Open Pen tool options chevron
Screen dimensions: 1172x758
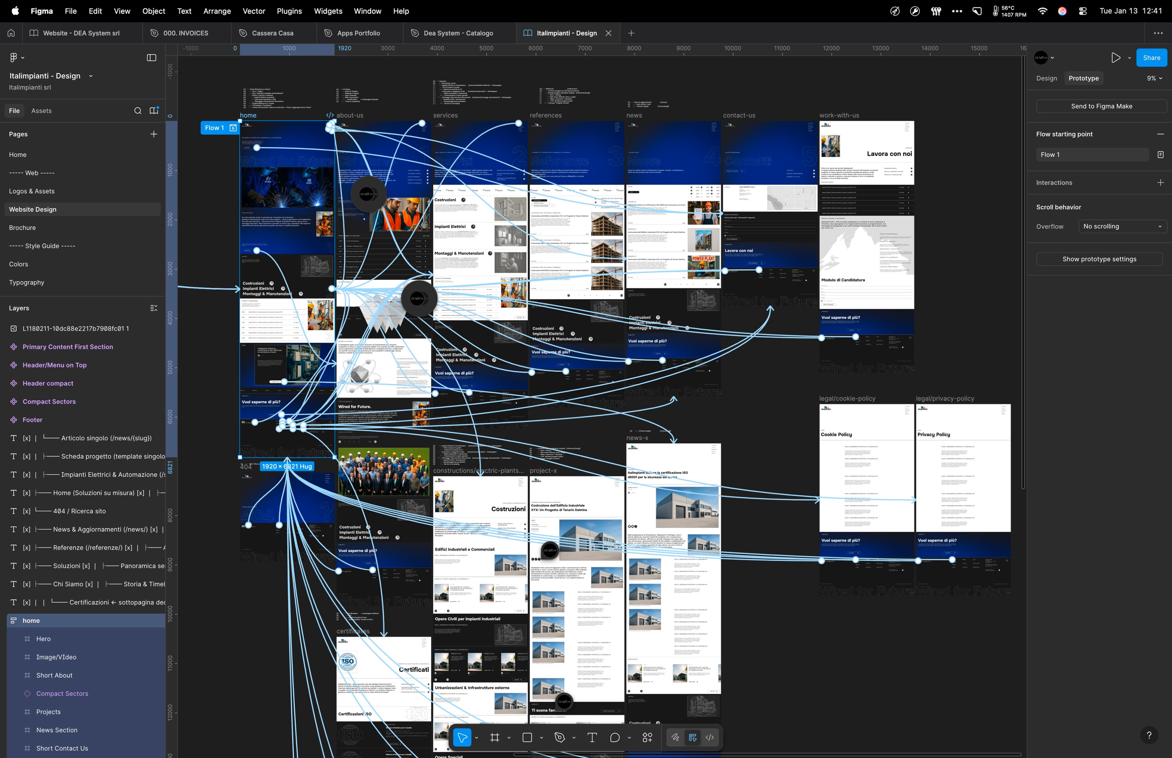574,737
